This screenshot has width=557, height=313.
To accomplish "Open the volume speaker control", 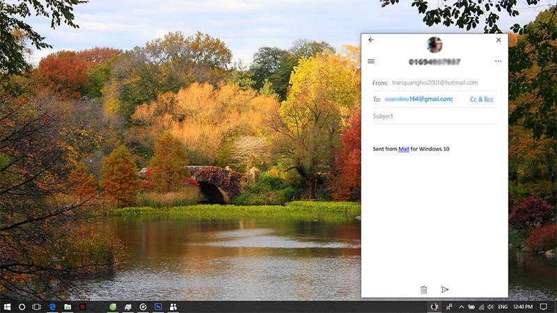I will click(x=491, y=307).
